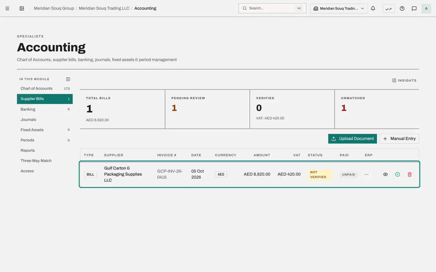Click the Supplier column header

point(114,155)
